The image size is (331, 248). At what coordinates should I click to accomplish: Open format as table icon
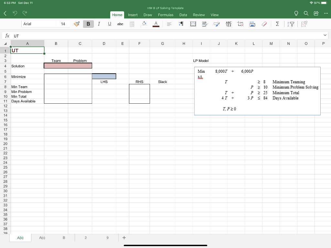(x=217, y=24)
